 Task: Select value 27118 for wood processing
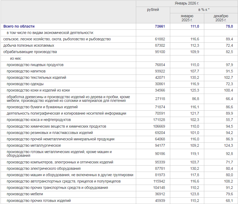160,99
